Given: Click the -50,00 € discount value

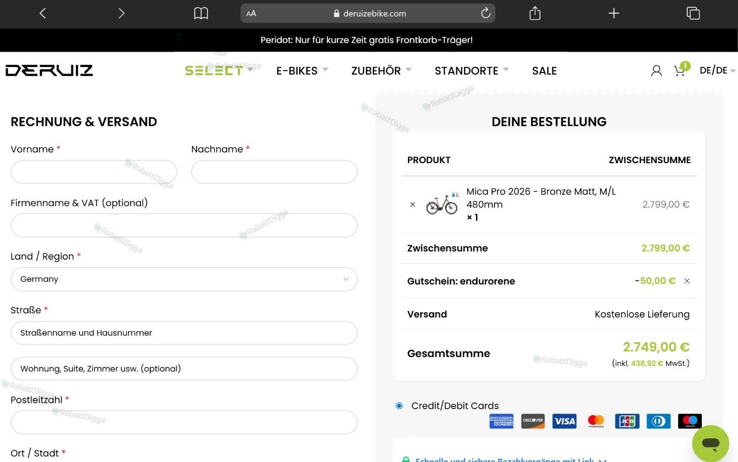Looking at the screenshot, I should click(655, 281).
